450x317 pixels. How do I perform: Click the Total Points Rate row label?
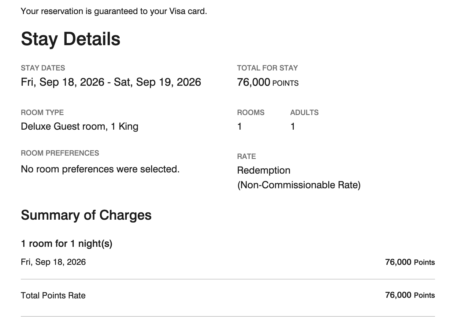53,295
